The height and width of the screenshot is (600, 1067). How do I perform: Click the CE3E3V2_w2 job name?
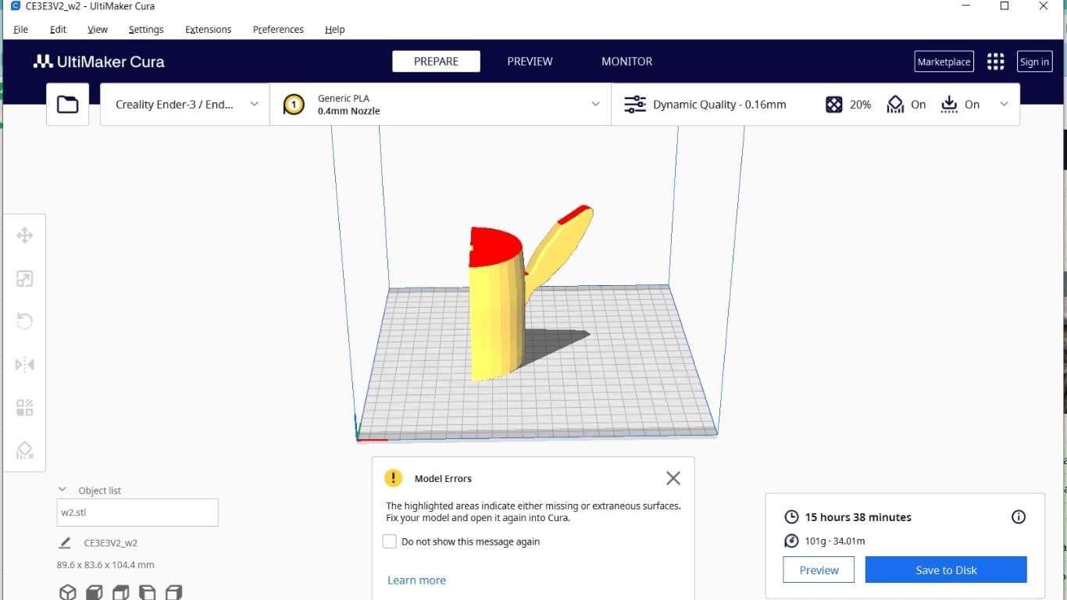pyautogui.click(x=110, y=542)
